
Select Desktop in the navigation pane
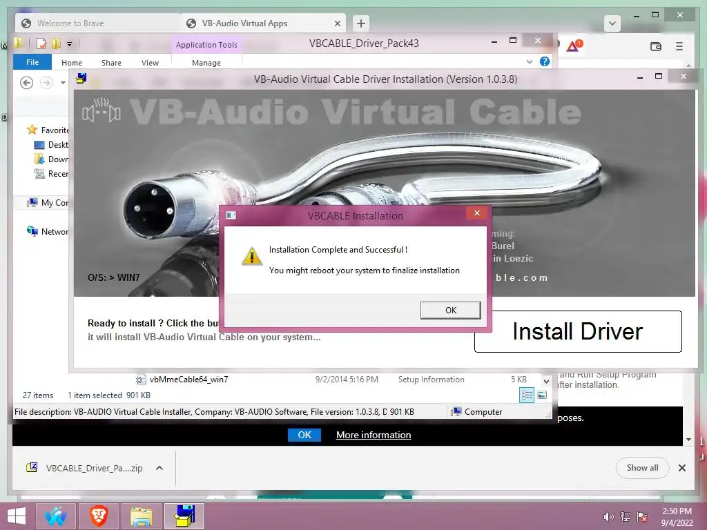tap(51, 145)
